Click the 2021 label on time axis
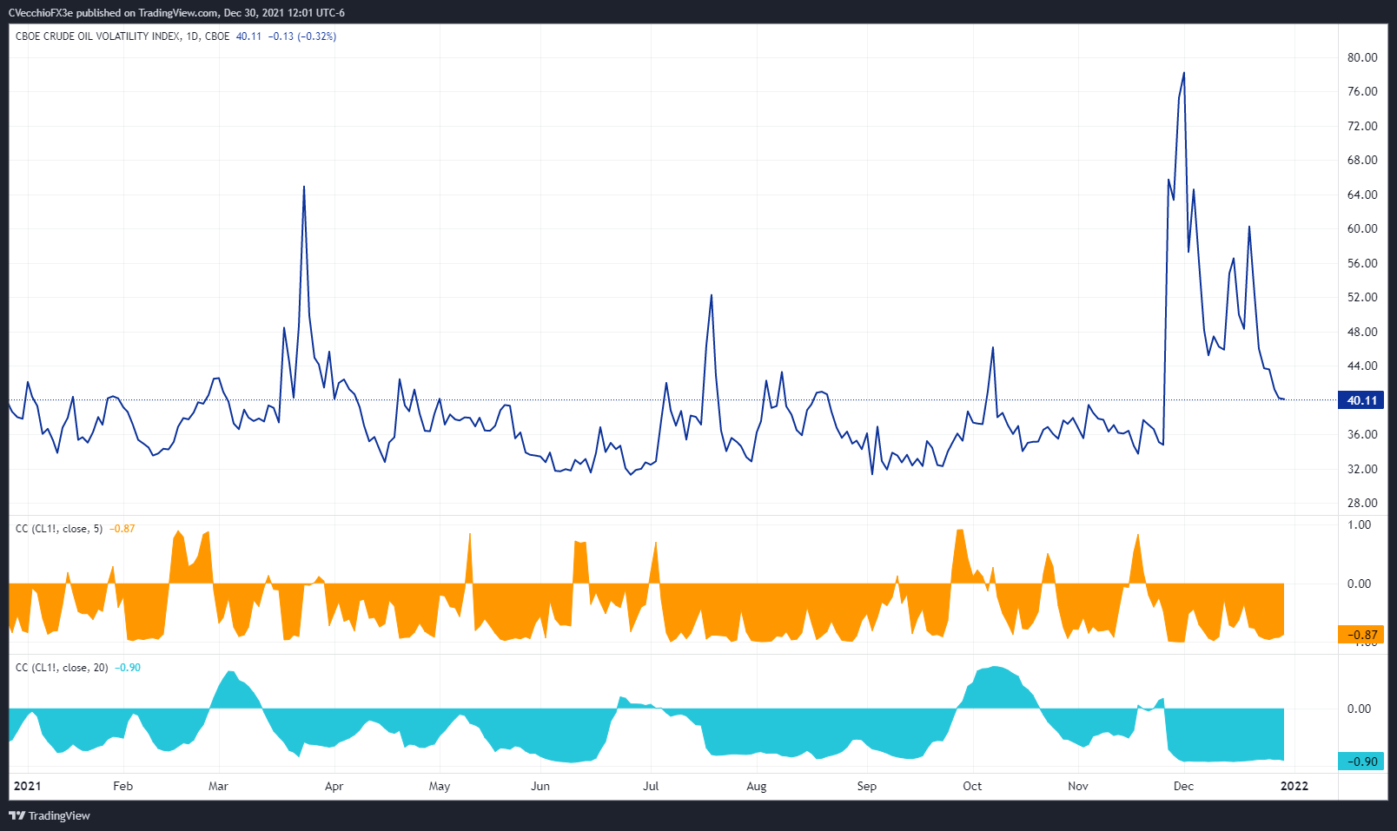Viewport: 1397px width, 831px height. [x=27, y=786]
